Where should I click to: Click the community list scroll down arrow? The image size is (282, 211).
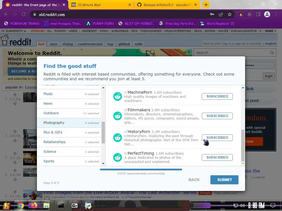[x=243, y=163]
